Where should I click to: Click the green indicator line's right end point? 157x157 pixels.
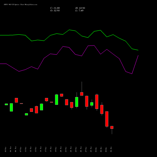tap(138, 50)
